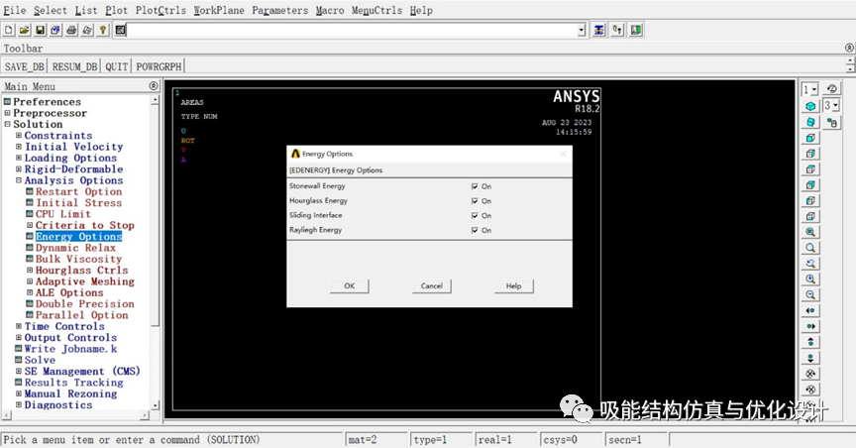The height and width of the screenshot is (448, 856).
Task: Expand the Time Controls tree node
Action: click(x=19, y=326)
